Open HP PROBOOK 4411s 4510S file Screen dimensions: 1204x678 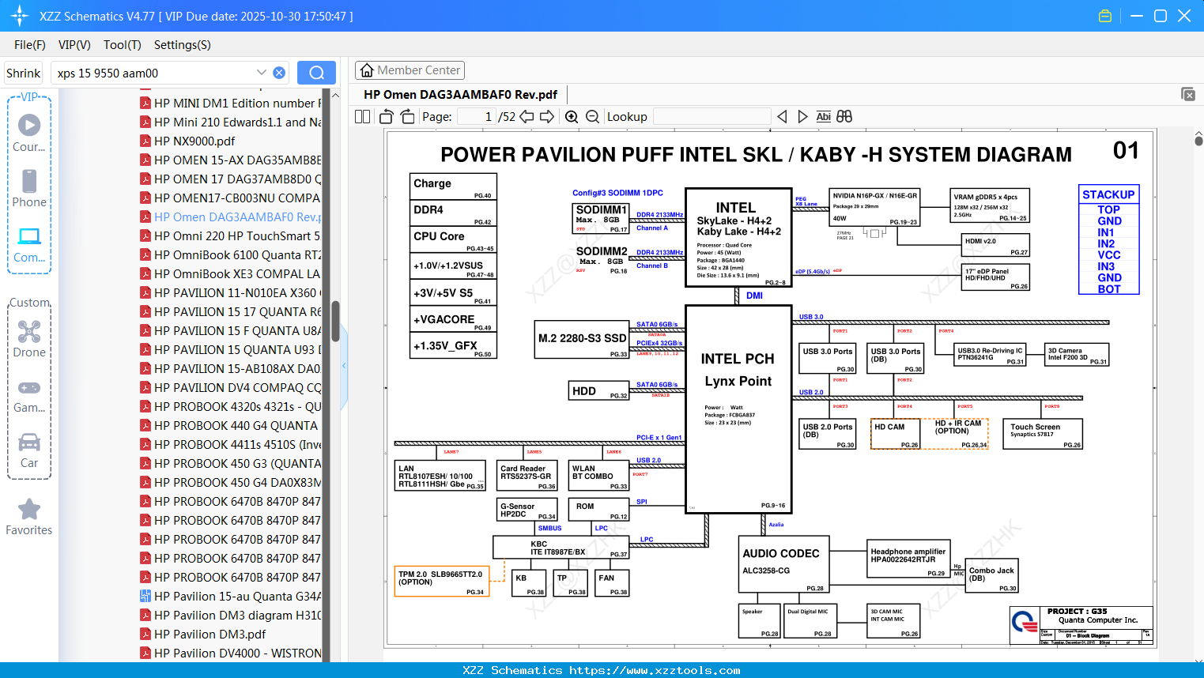[230, 444]
